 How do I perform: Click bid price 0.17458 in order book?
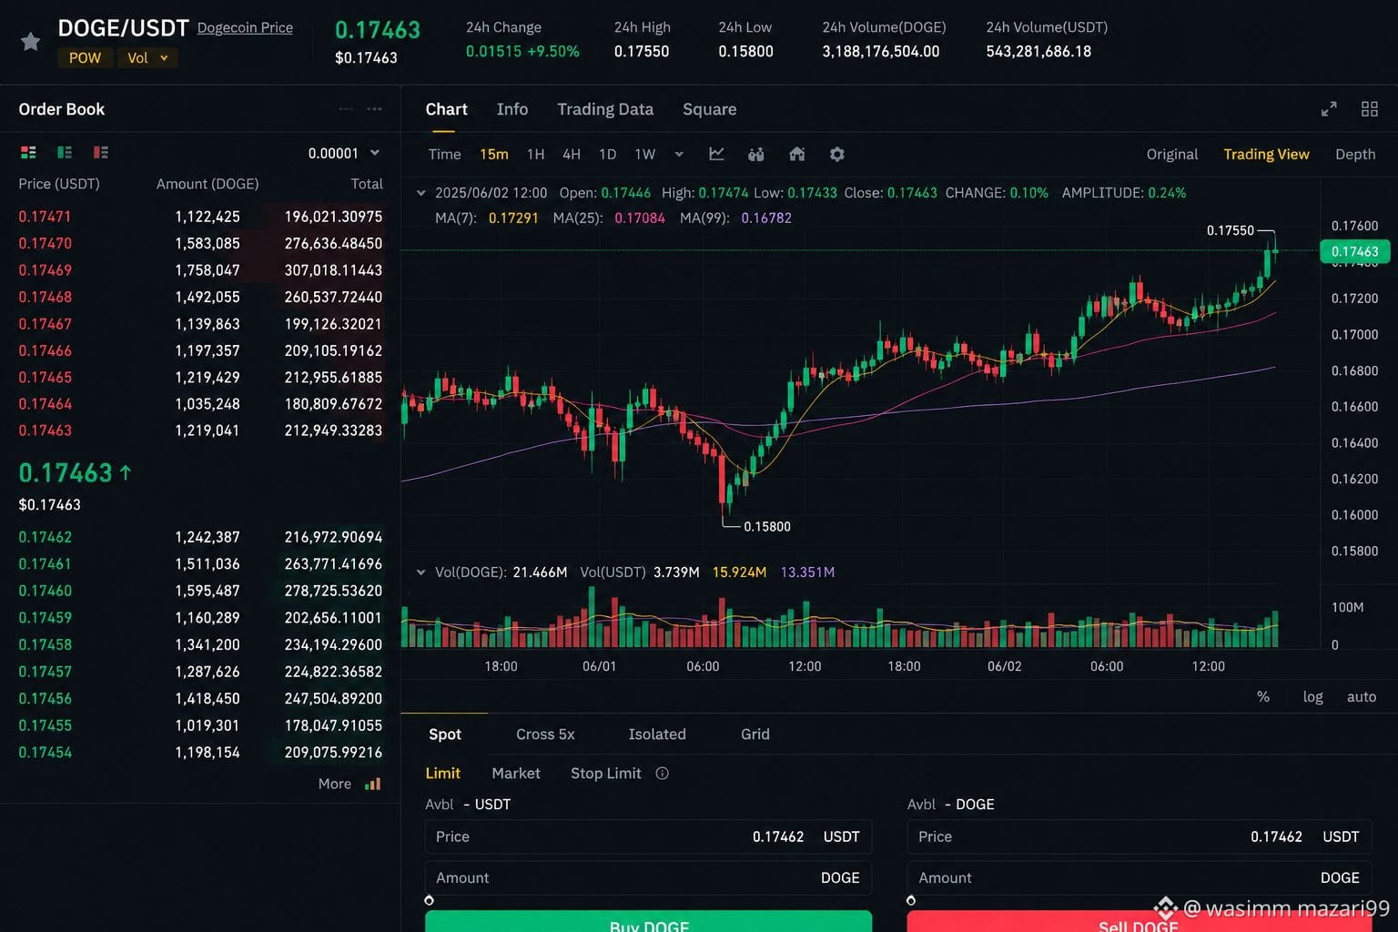46,644
